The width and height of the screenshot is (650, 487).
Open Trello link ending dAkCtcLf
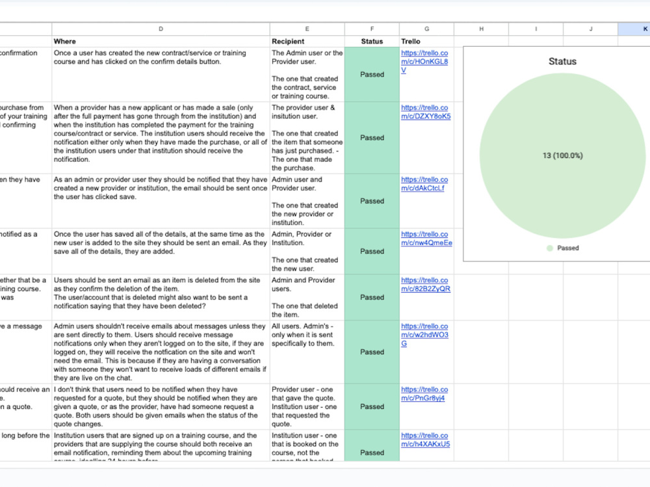coord(424,184)
